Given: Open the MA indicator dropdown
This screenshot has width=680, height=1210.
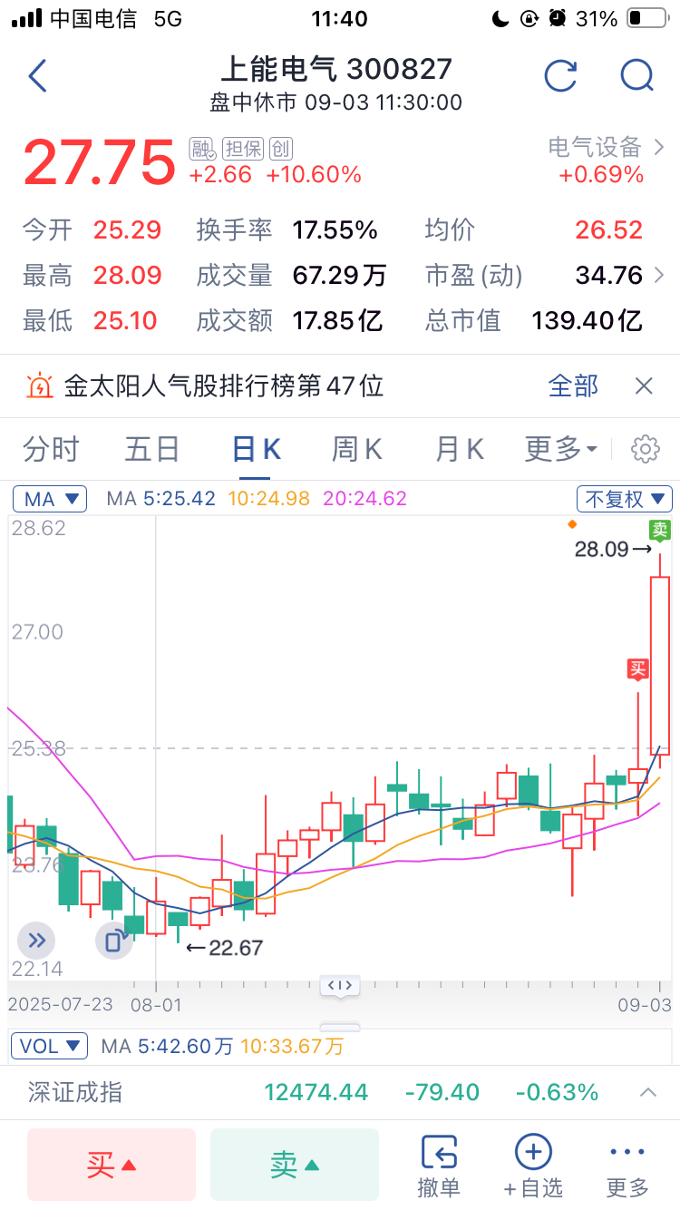Looking at the screenshot, I should tap(50, 498).
